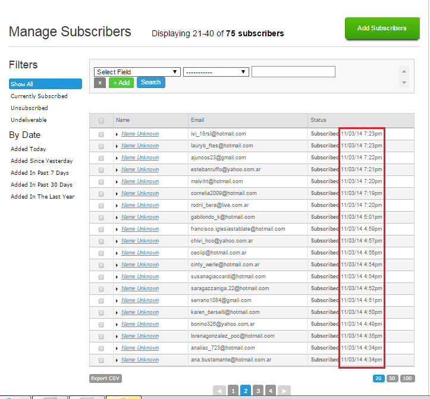Screen dimensions: 430x399
Task: Open Name Unknown link for analiac_723@hotmail.com
Action: click(140, 348)
